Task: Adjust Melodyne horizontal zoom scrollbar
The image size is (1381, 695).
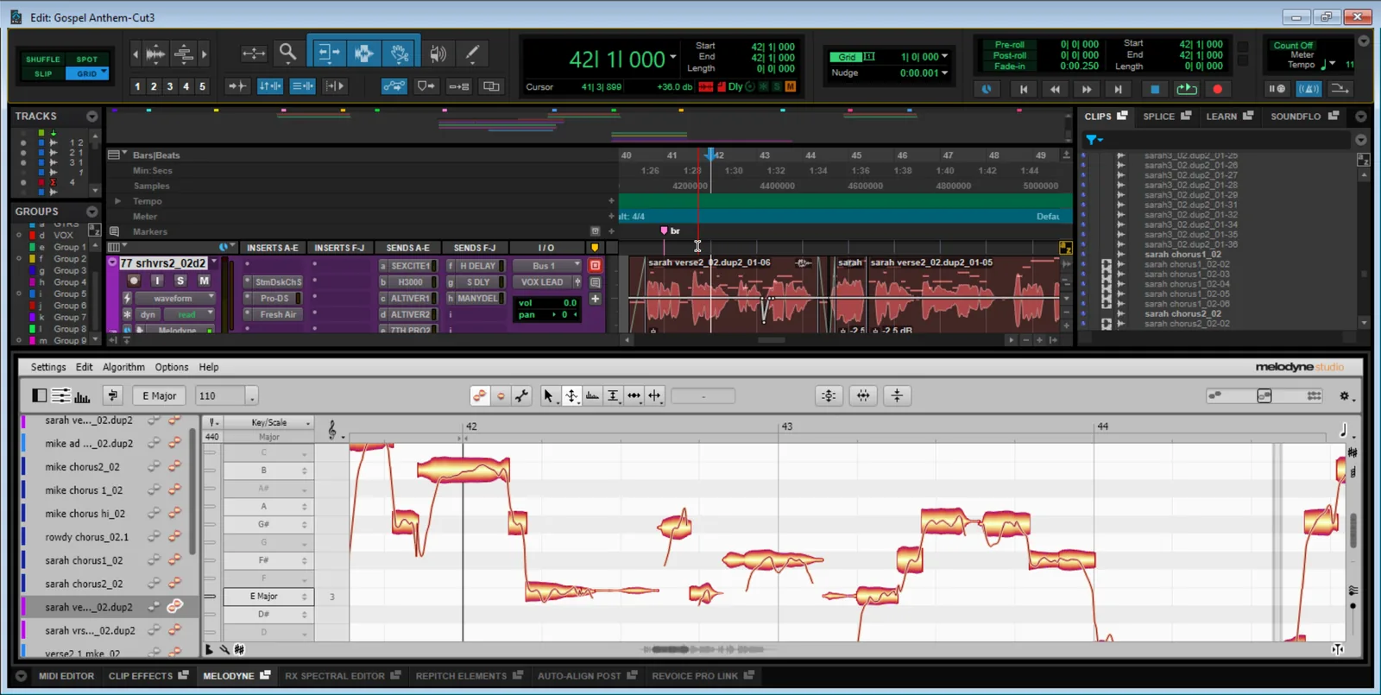Action: pyautogui.click(x=708, y=649)
